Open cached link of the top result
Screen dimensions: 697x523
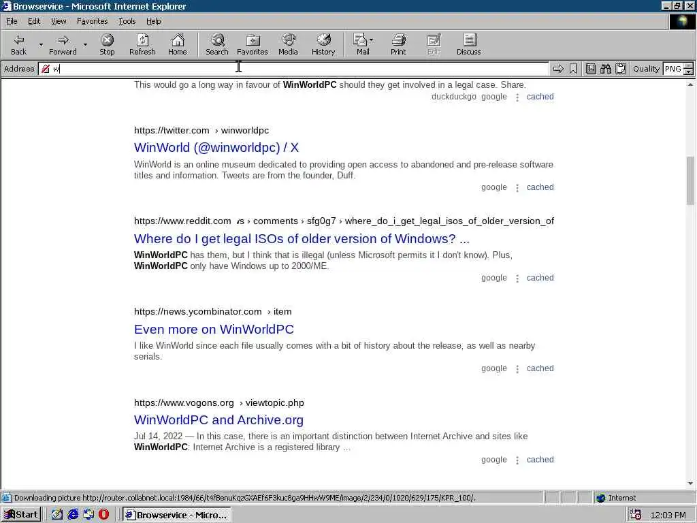pos(540,97)
